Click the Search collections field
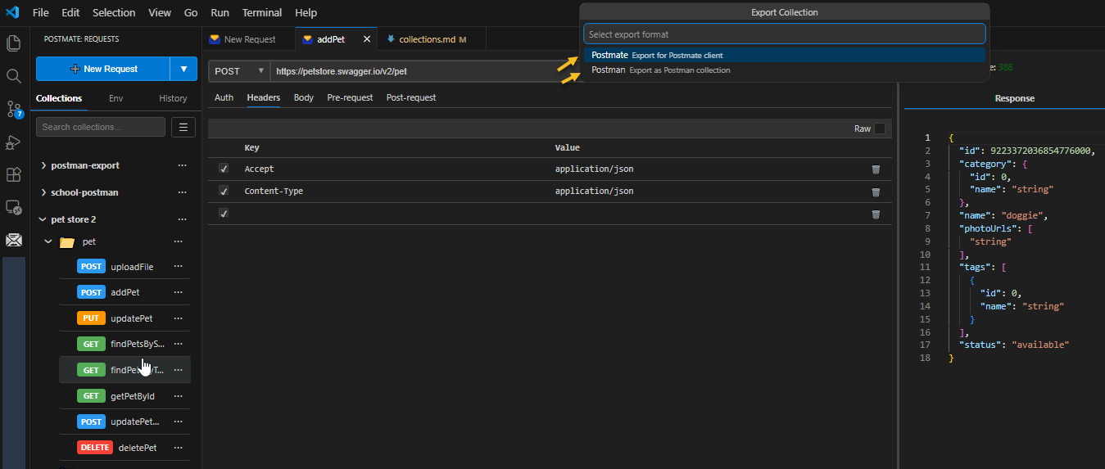Image resolution: width=1105 pixels, height=469 pixels. 101,127
